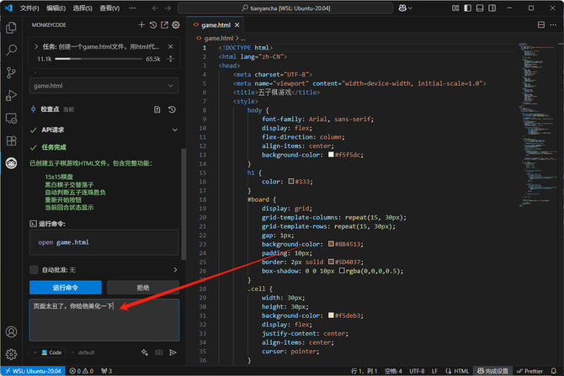Collapse the API request section chevron
This screenshot has width=564, height=376.
pyautogui.click(x=173, y=130)
